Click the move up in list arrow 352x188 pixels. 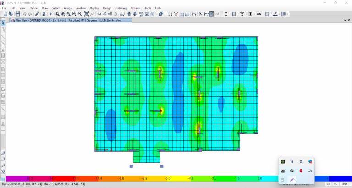tap(129, 14)
